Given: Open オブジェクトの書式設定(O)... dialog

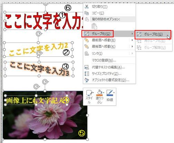Looking at the screenshot, I should pyautogui.click(x=110, y=80).
